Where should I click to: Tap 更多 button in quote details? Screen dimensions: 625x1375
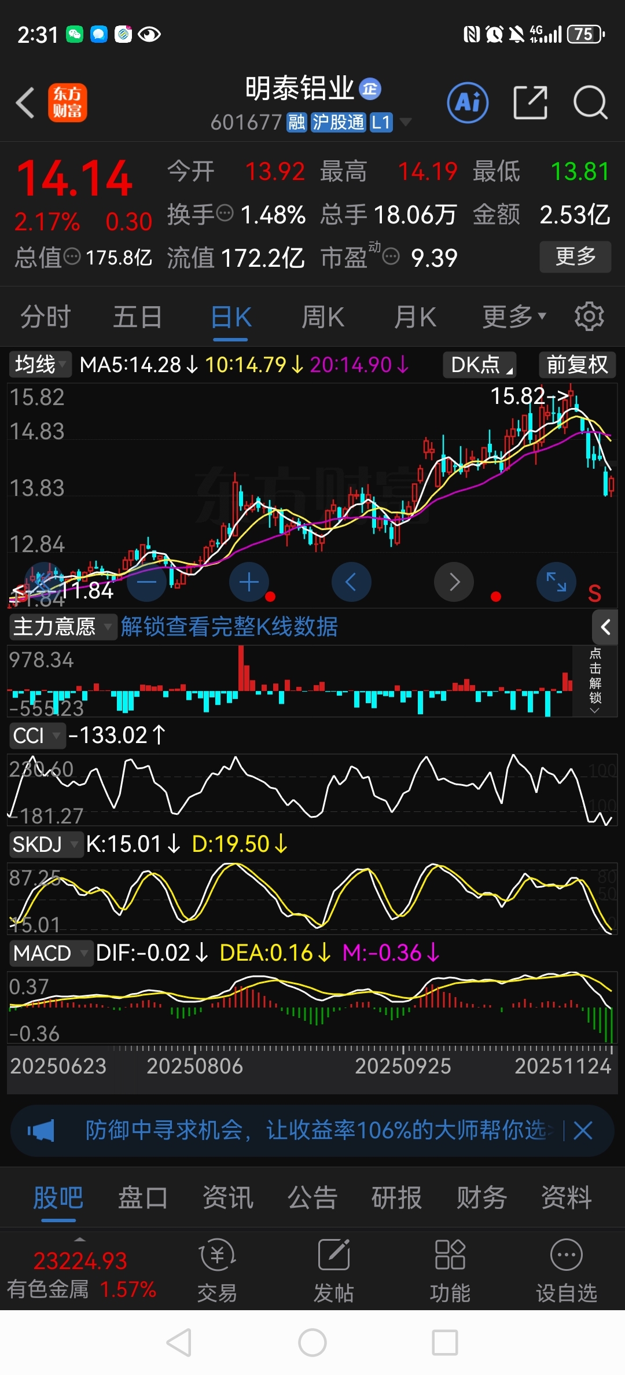click(575, 256)
